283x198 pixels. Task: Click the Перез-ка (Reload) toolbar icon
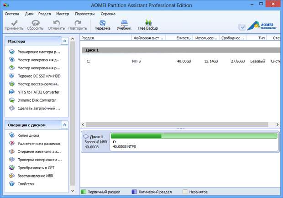tap(103, 23)
